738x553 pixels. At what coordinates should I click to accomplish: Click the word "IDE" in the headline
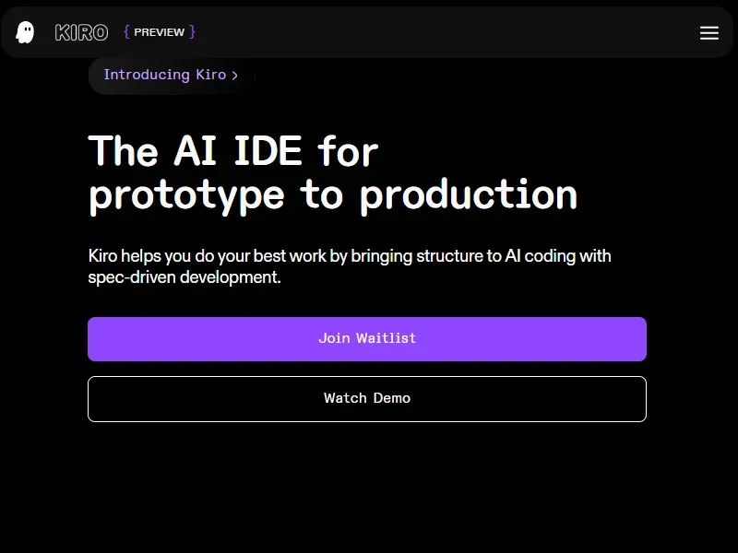click(x=268, y=150)
